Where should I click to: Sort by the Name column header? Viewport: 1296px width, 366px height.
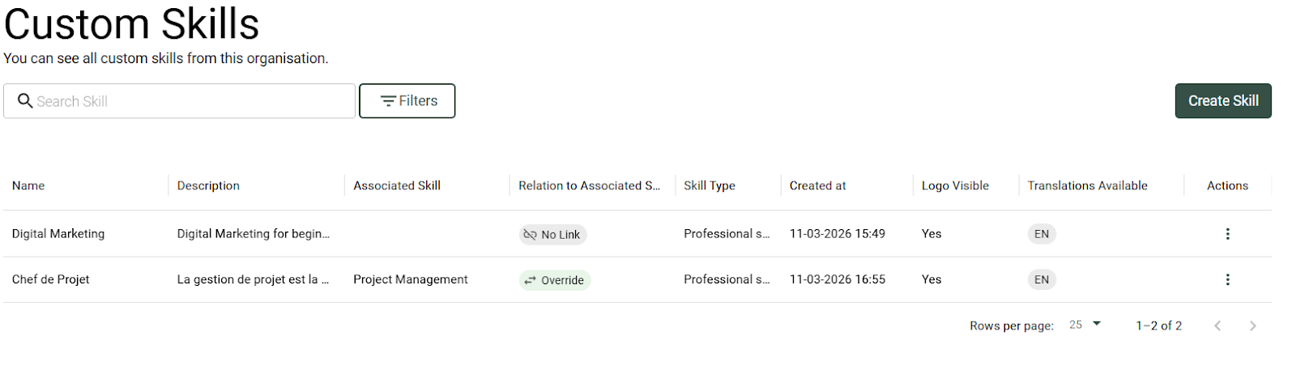click(x=28, y=185)
